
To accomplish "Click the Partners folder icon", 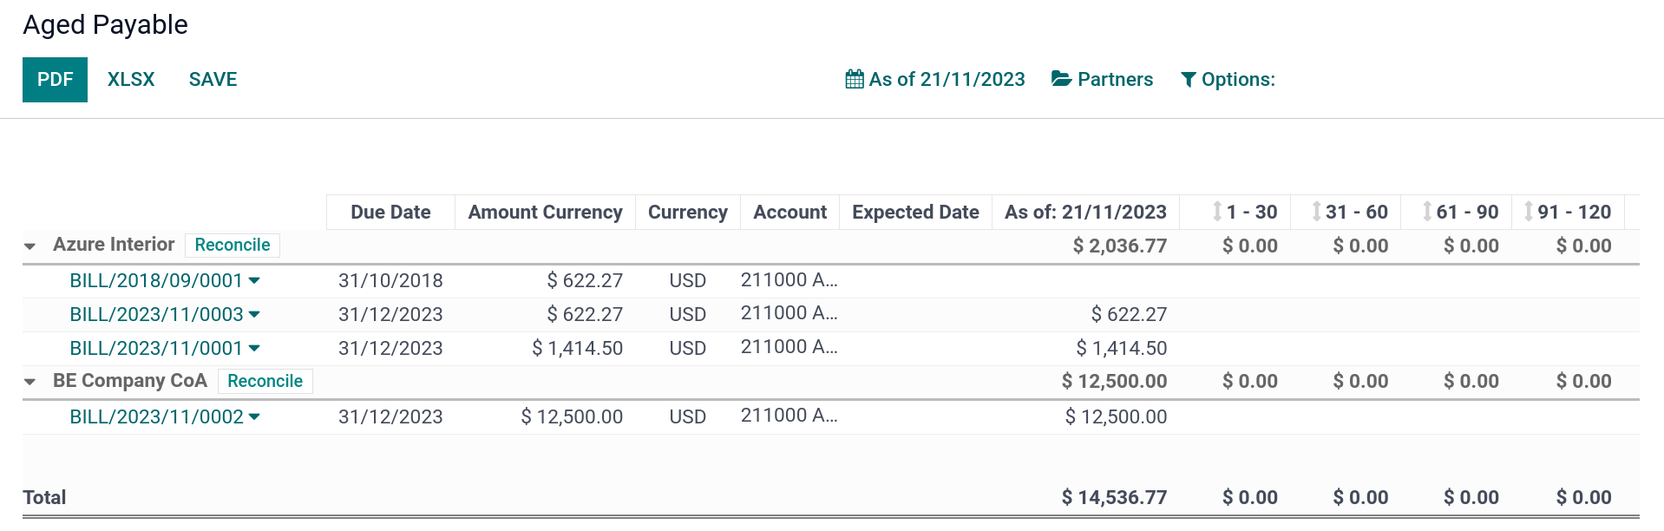I will pos(1061,79).
